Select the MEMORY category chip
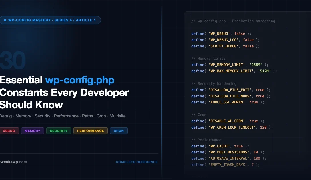Viewport: 311px width, 180px height. tap(32, 131)
